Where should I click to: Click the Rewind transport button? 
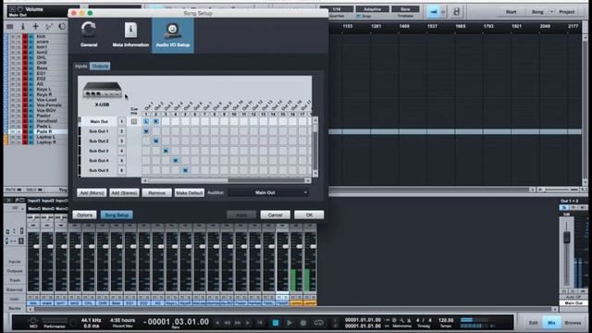(228, 323)
